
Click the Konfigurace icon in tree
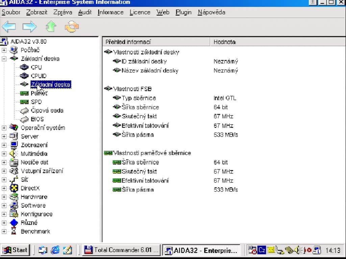[x=14, y=214]
